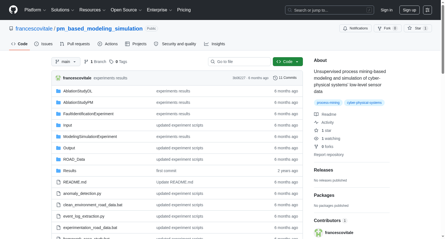445x239 pixels.
Task: Open the ROAD_Data folder icon
Action: (x=58, y=159)
